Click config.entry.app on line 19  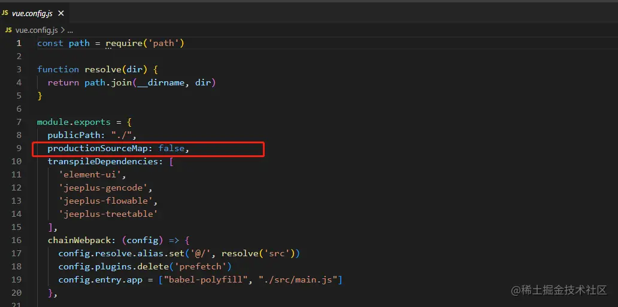(100, 280)
